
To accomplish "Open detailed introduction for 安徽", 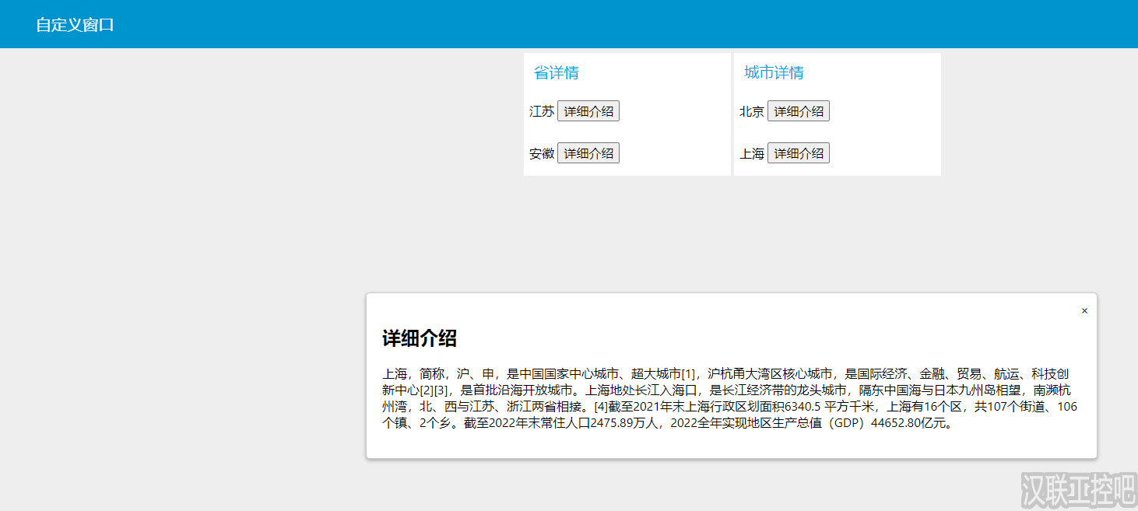I will pyautogui.click(x=588, y=152).
